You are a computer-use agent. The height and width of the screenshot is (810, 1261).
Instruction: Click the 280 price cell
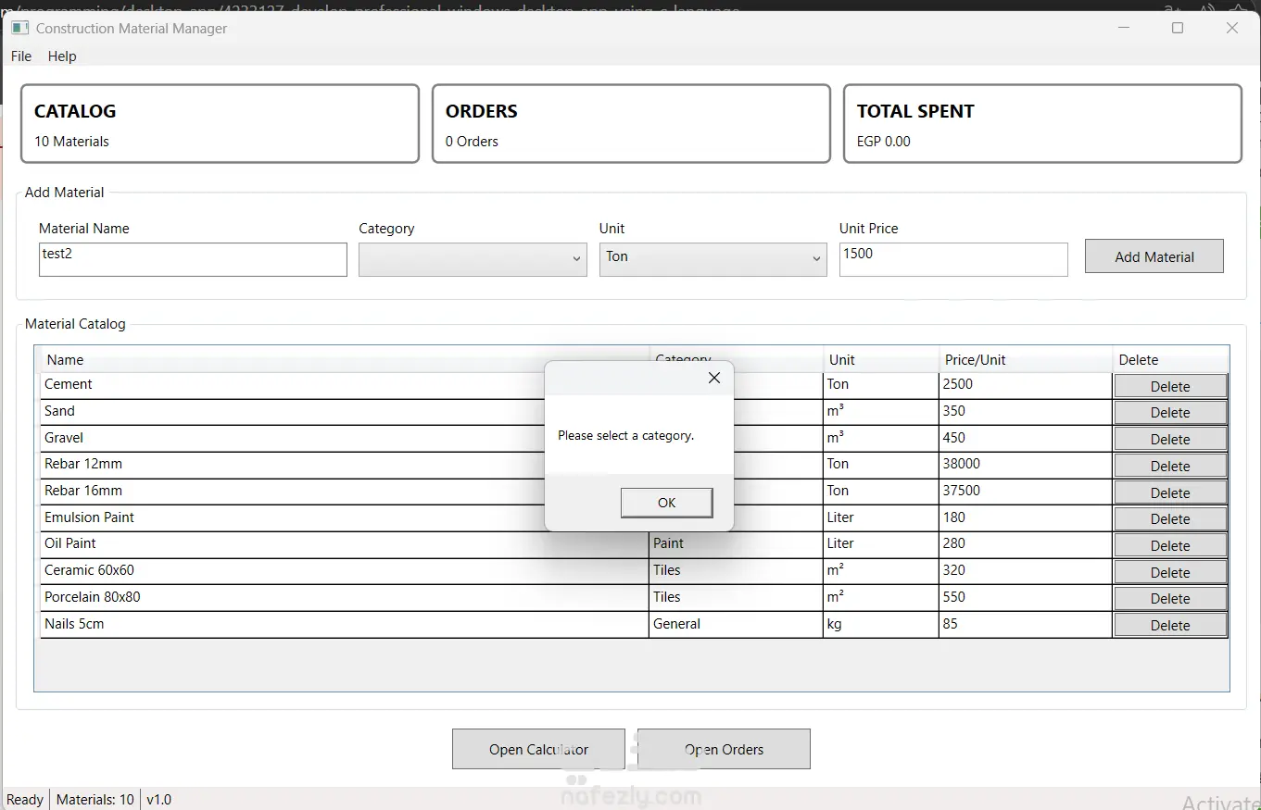[x=1025, y=544]
